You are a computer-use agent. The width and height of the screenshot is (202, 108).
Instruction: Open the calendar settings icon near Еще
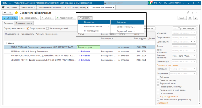(190, 18)
